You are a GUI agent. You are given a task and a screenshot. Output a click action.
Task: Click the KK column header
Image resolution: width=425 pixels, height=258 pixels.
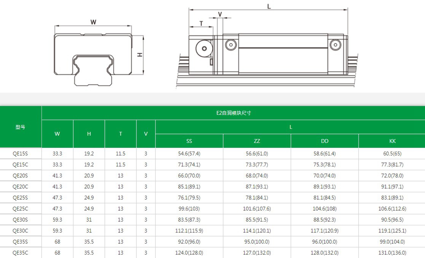392,141
